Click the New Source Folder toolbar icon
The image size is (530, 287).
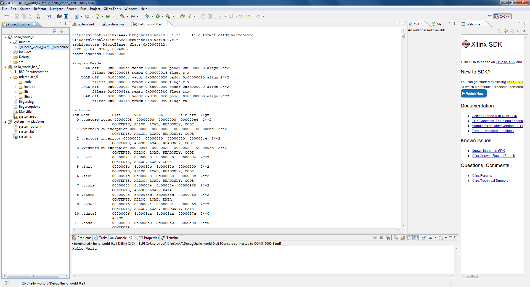coord(87,16)
